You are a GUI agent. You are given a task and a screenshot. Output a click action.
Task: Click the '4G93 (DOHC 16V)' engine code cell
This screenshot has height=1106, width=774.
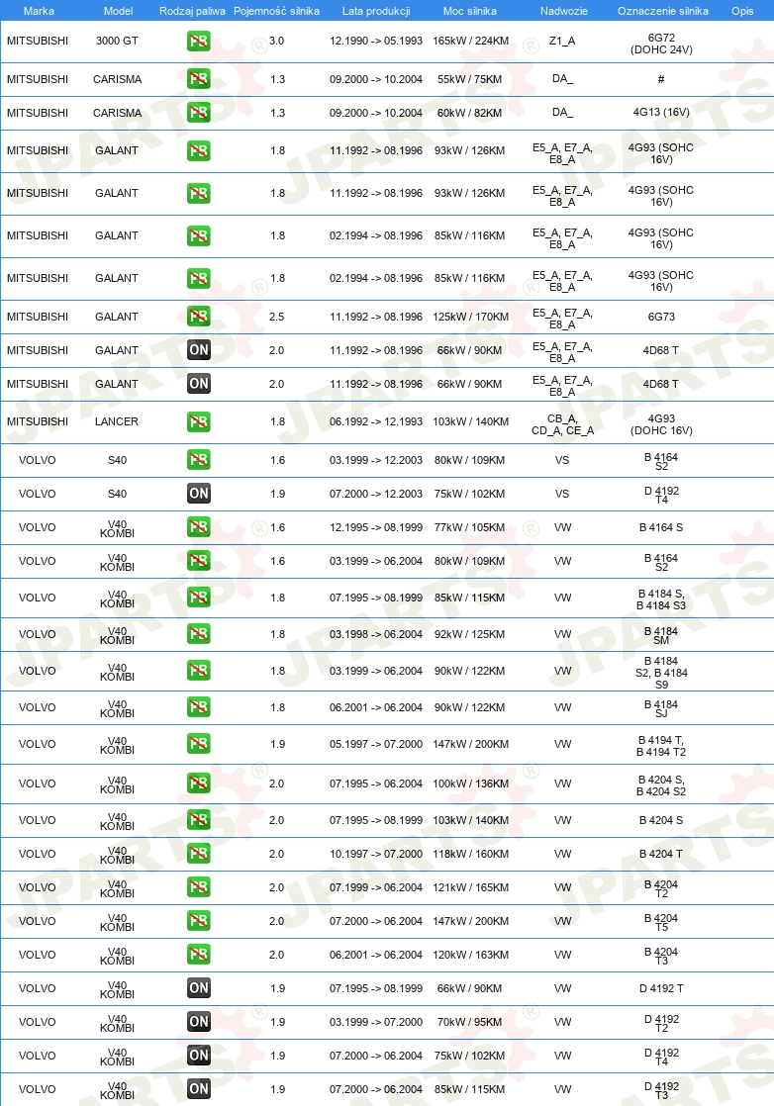[x=661, y=424]
